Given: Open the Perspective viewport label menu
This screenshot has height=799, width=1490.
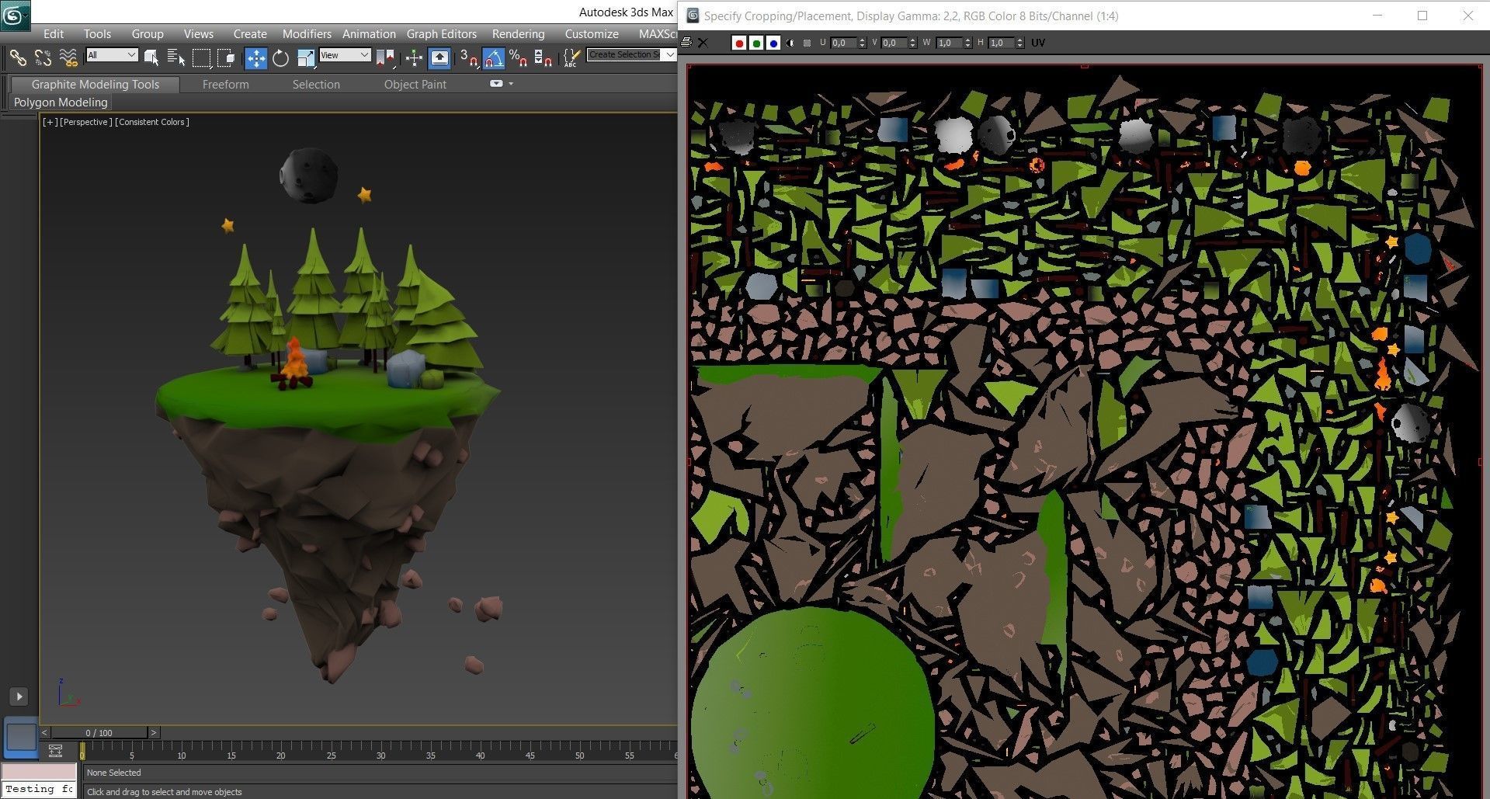Looking at the screenshot, I should pyautogui.click(x=86, y=122).
